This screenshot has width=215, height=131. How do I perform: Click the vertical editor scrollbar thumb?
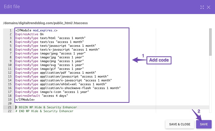210,42
